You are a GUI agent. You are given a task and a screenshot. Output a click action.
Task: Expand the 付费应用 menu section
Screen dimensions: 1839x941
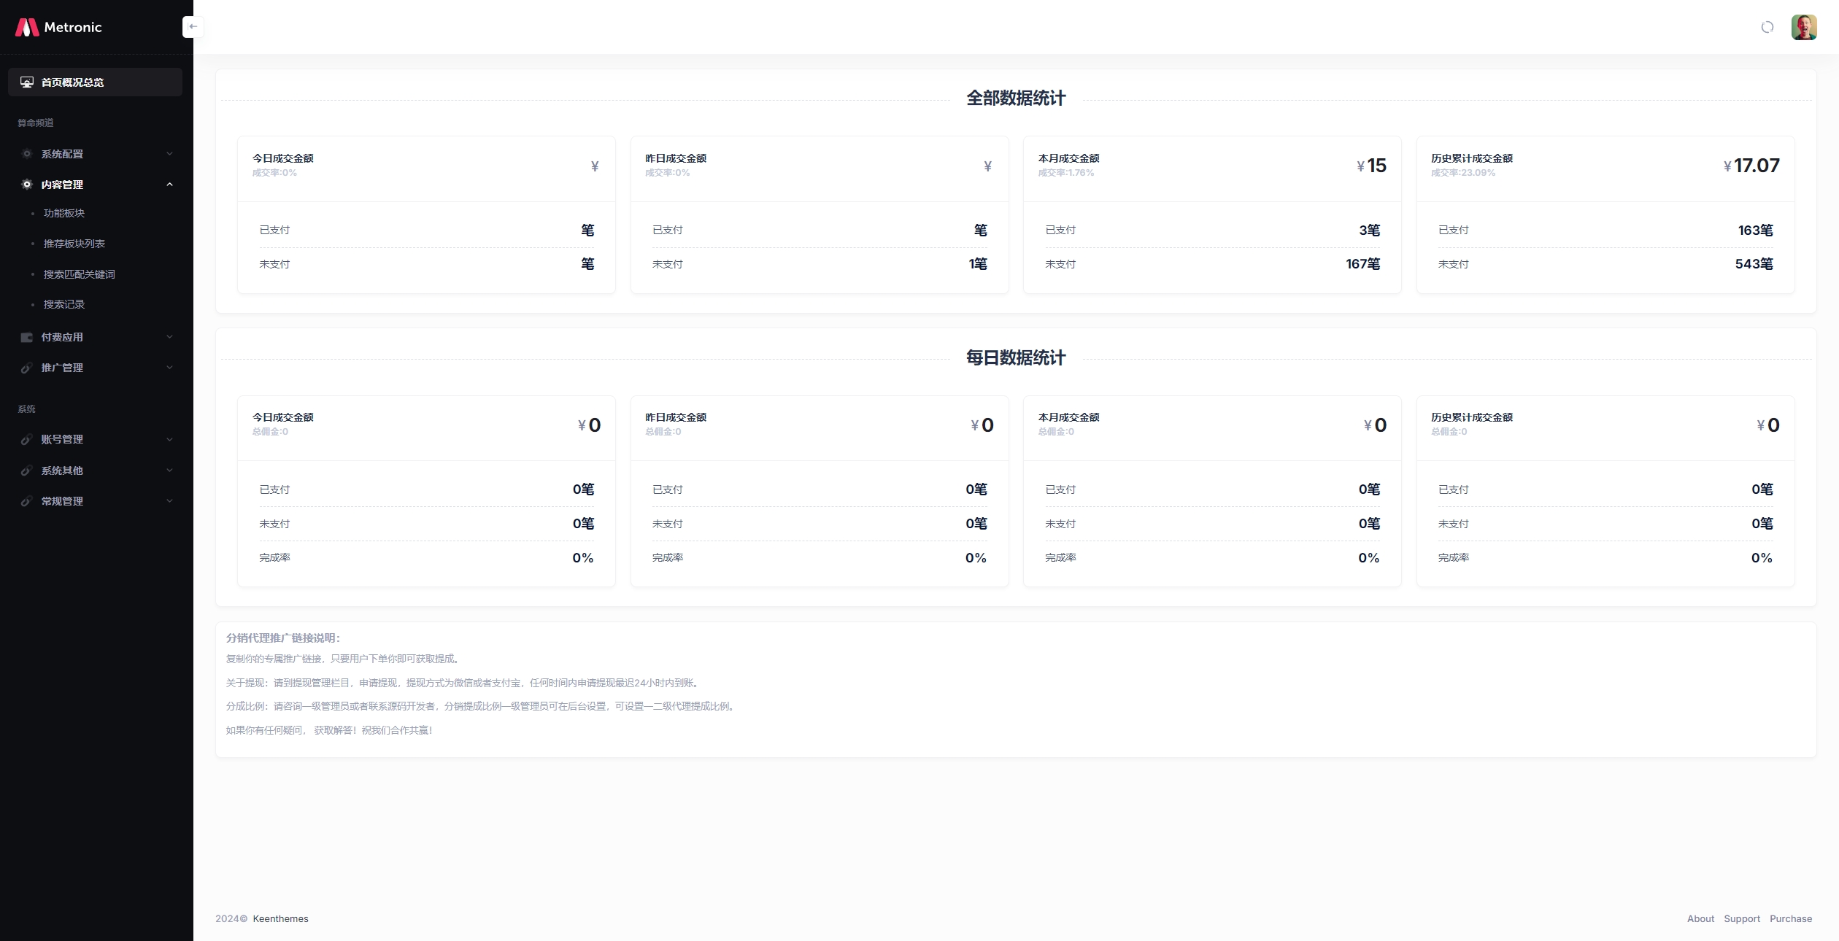click(96, 336)
